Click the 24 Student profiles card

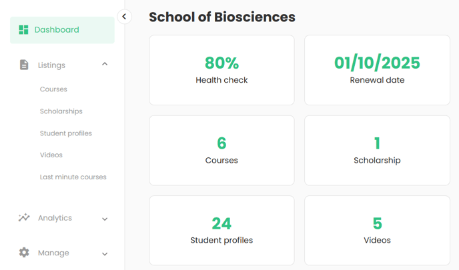221,231
